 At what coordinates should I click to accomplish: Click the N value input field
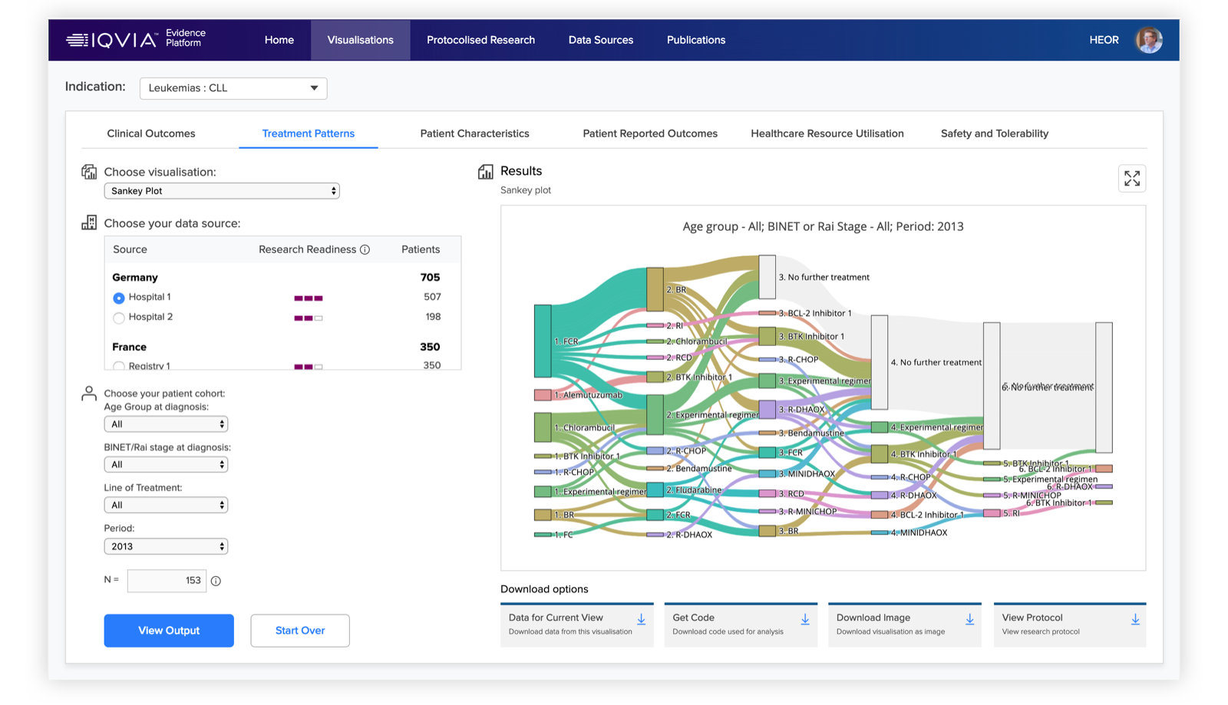tap(167, 581)
